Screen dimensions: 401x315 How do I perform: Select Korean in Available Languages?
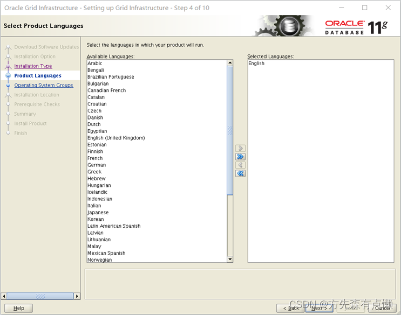(157, 219)
